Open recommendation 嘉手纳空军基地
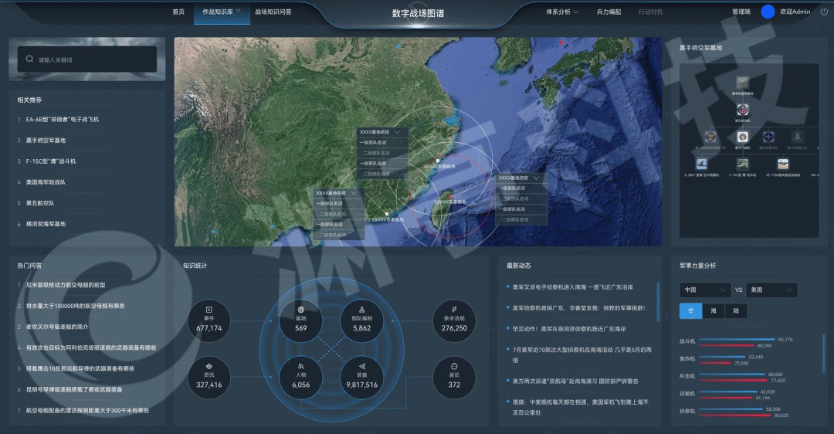Viewport: 834px width, 434px height. [x=46, y=141]
